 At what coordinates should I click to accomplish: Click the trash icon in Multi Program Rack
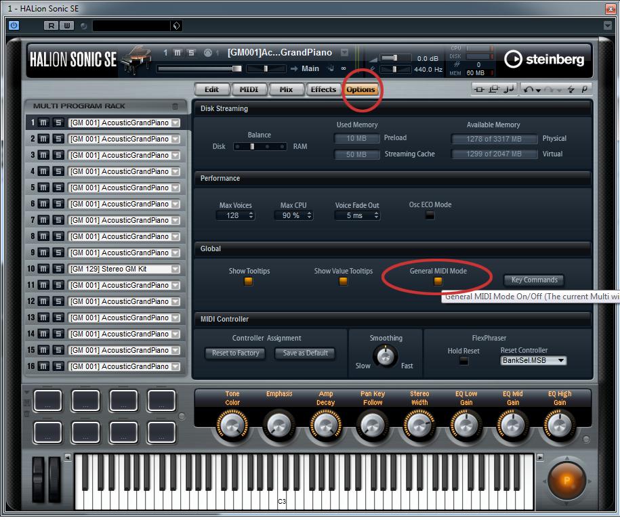point(175,106)
